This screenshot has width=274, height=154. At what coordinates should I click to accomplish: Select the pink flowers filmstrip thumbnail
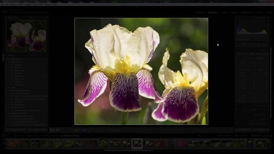(183, 144)
